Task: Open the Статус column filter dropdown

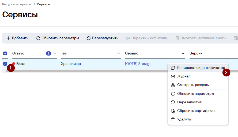Action: point(55,53)
